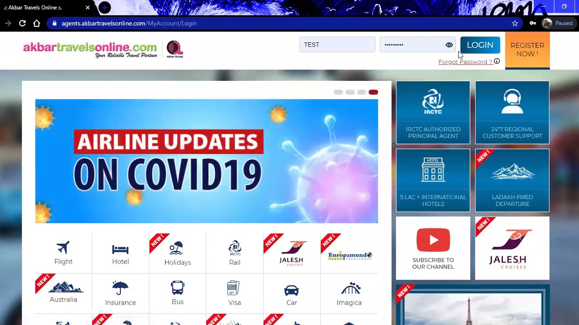Viewport: 579px width, 325px height.
Task: Open IRCTC Authorized Principal Agent tile
Action: pyautogui.click(x=433, y=112)
